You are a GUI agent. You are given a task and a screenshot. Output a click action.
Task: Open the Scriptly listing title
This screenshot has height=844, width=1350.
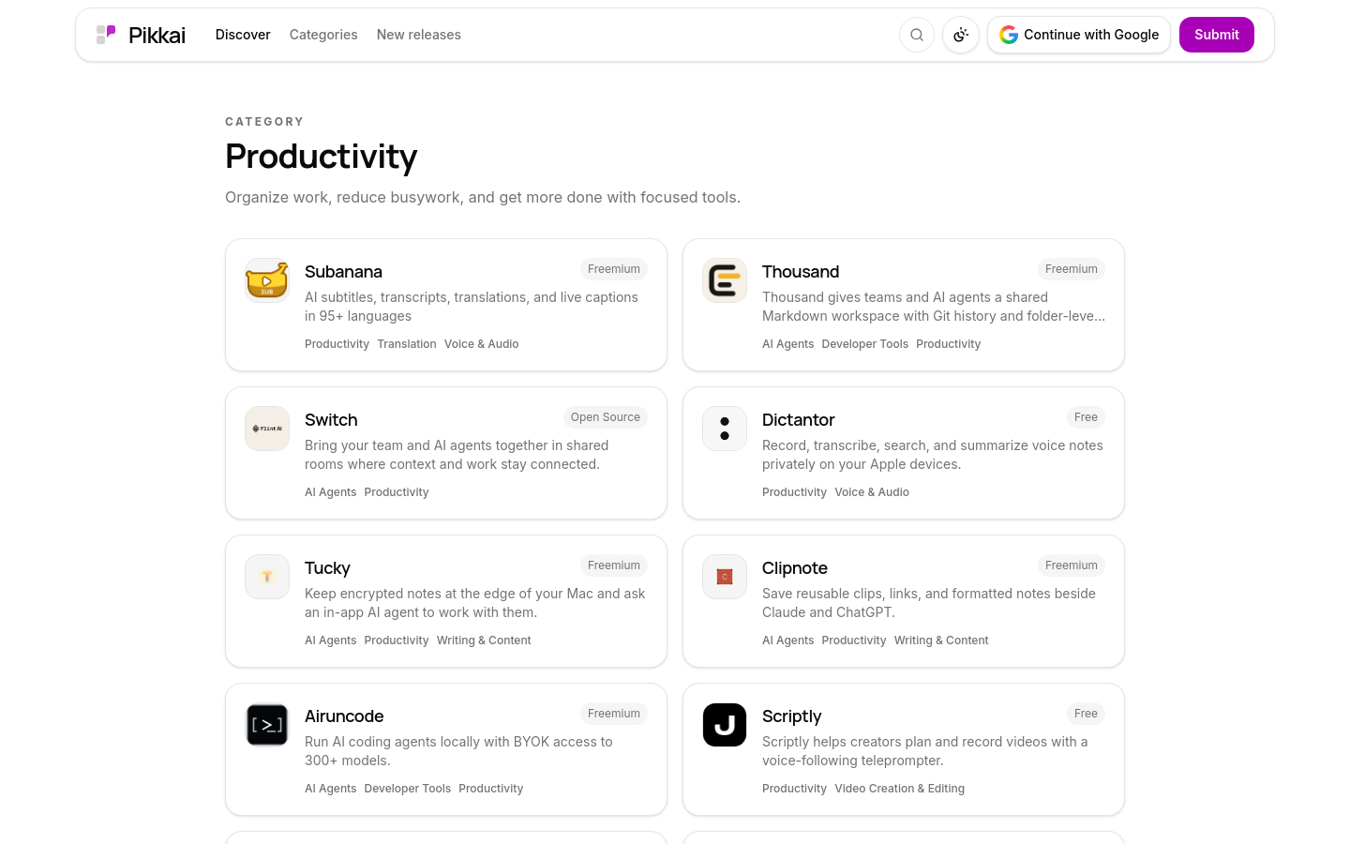(x=791, y=716)
